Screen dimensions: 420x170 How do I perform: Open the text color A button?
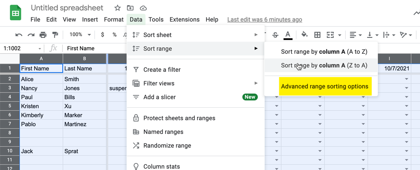(x=288, y=35)
